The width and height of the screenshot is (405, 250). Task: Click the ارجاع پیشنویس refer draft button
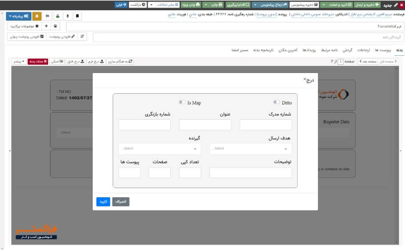[273, 5]
